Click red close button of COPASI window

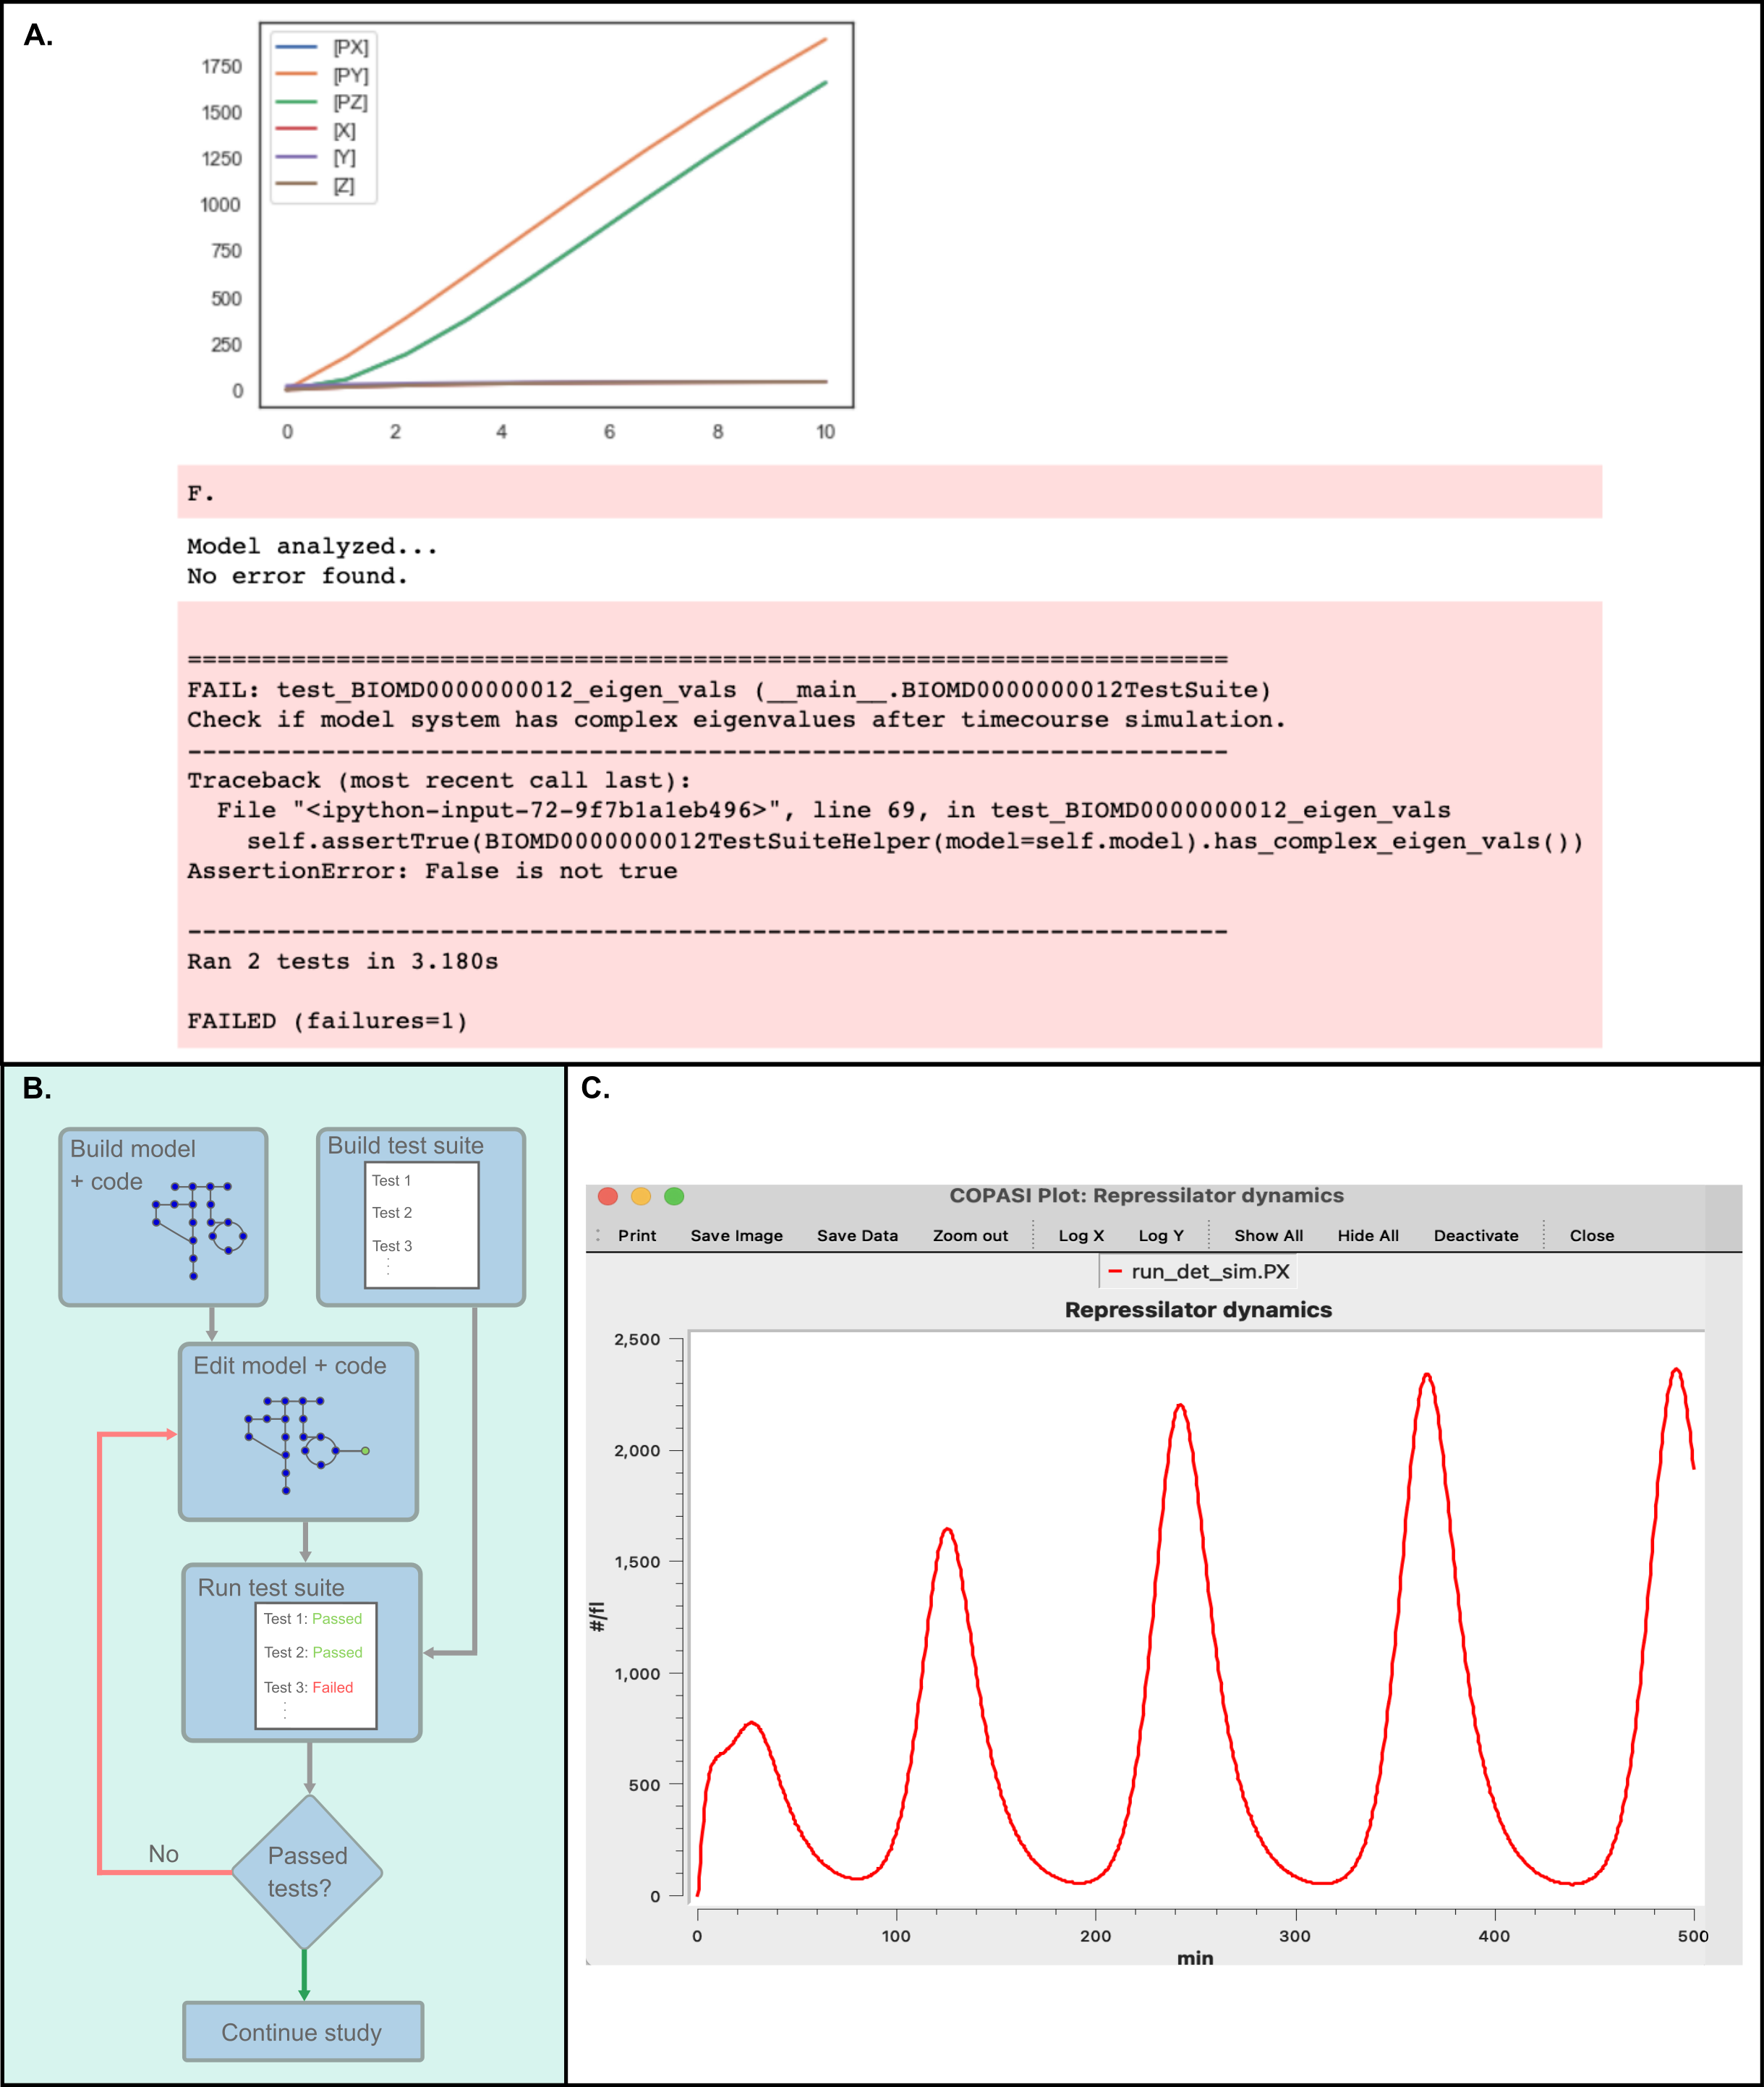tap(607, 1197)
